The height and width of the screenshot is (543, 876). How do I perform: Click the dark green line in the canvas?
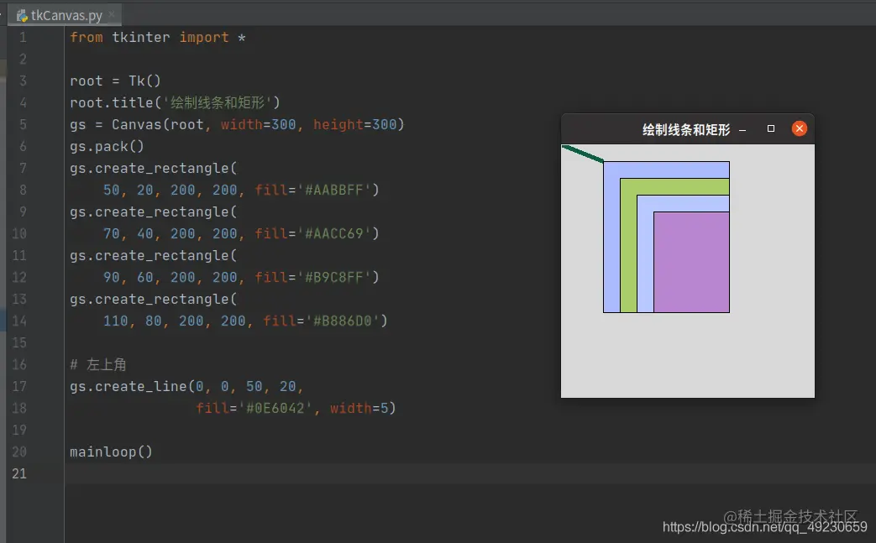coord(582,154)
